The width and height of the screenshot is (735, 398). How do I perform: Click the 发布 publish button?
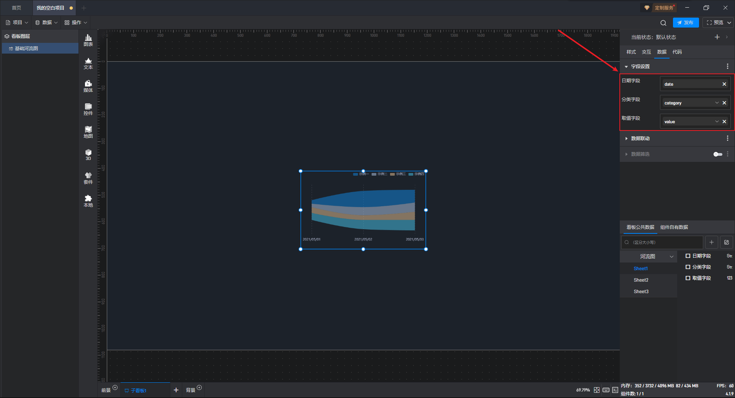(686, 23)
